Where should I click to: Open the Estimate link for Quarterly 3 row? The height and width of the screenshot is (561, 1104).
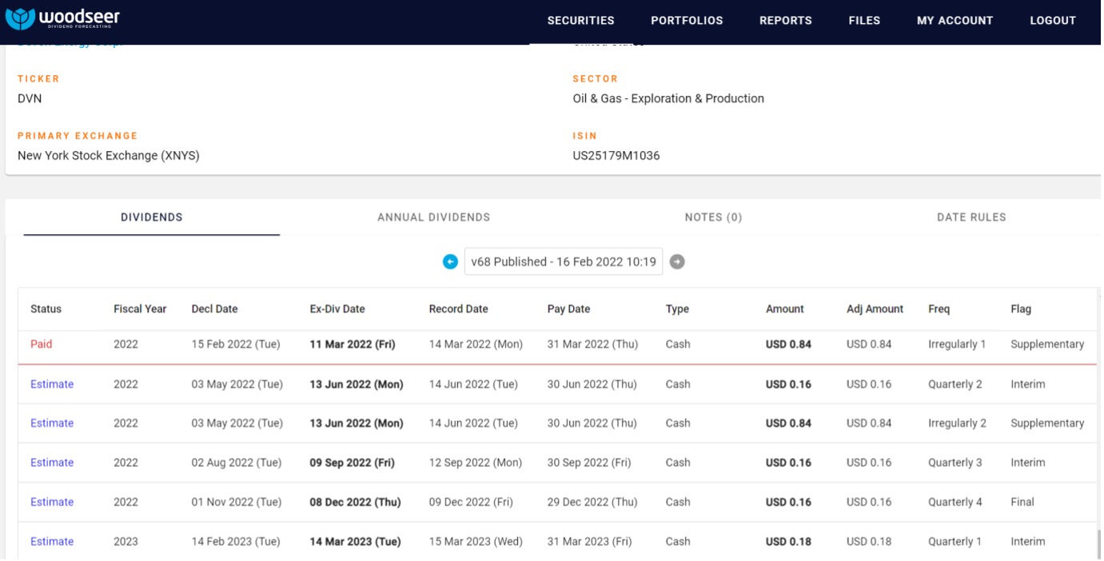tap(52, 463)
